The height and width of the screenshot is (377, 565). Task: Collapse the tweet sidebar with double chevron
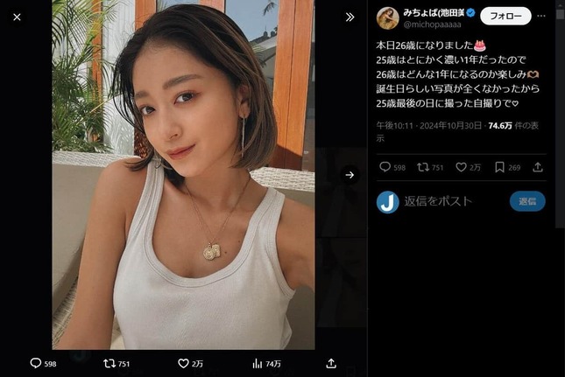click(x=350, y=17)
